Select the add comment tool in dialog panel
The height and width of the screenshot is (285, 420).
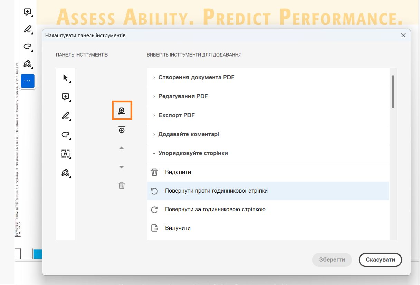pyautogui.click(x=66, y=97)
